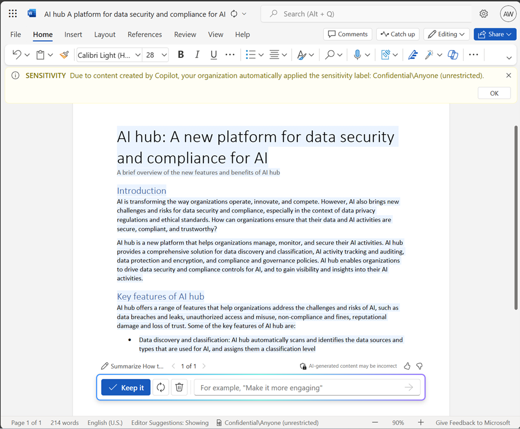Click the Editor pen icon
The width and height of the screenshot is (520, 429).
tap(413, 55)
